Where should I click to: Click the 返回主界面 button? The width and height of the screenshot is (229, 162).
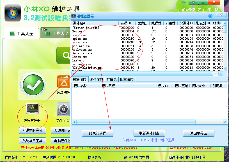199,133
